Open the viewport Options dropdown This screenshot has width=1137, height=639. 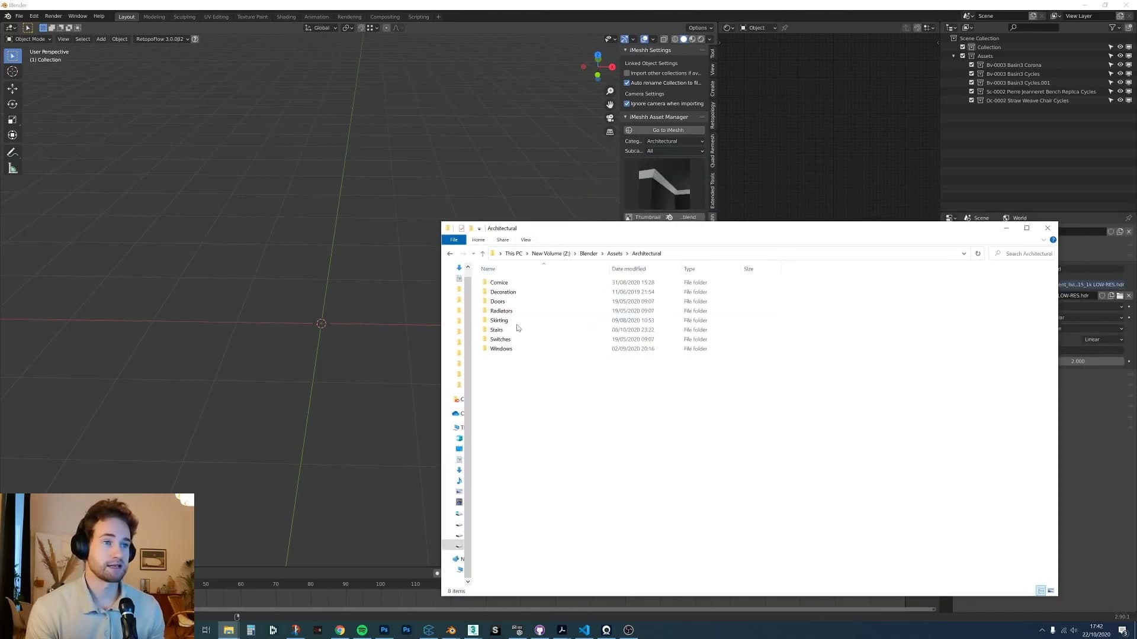pyautogui.click(x=700, y=28)
